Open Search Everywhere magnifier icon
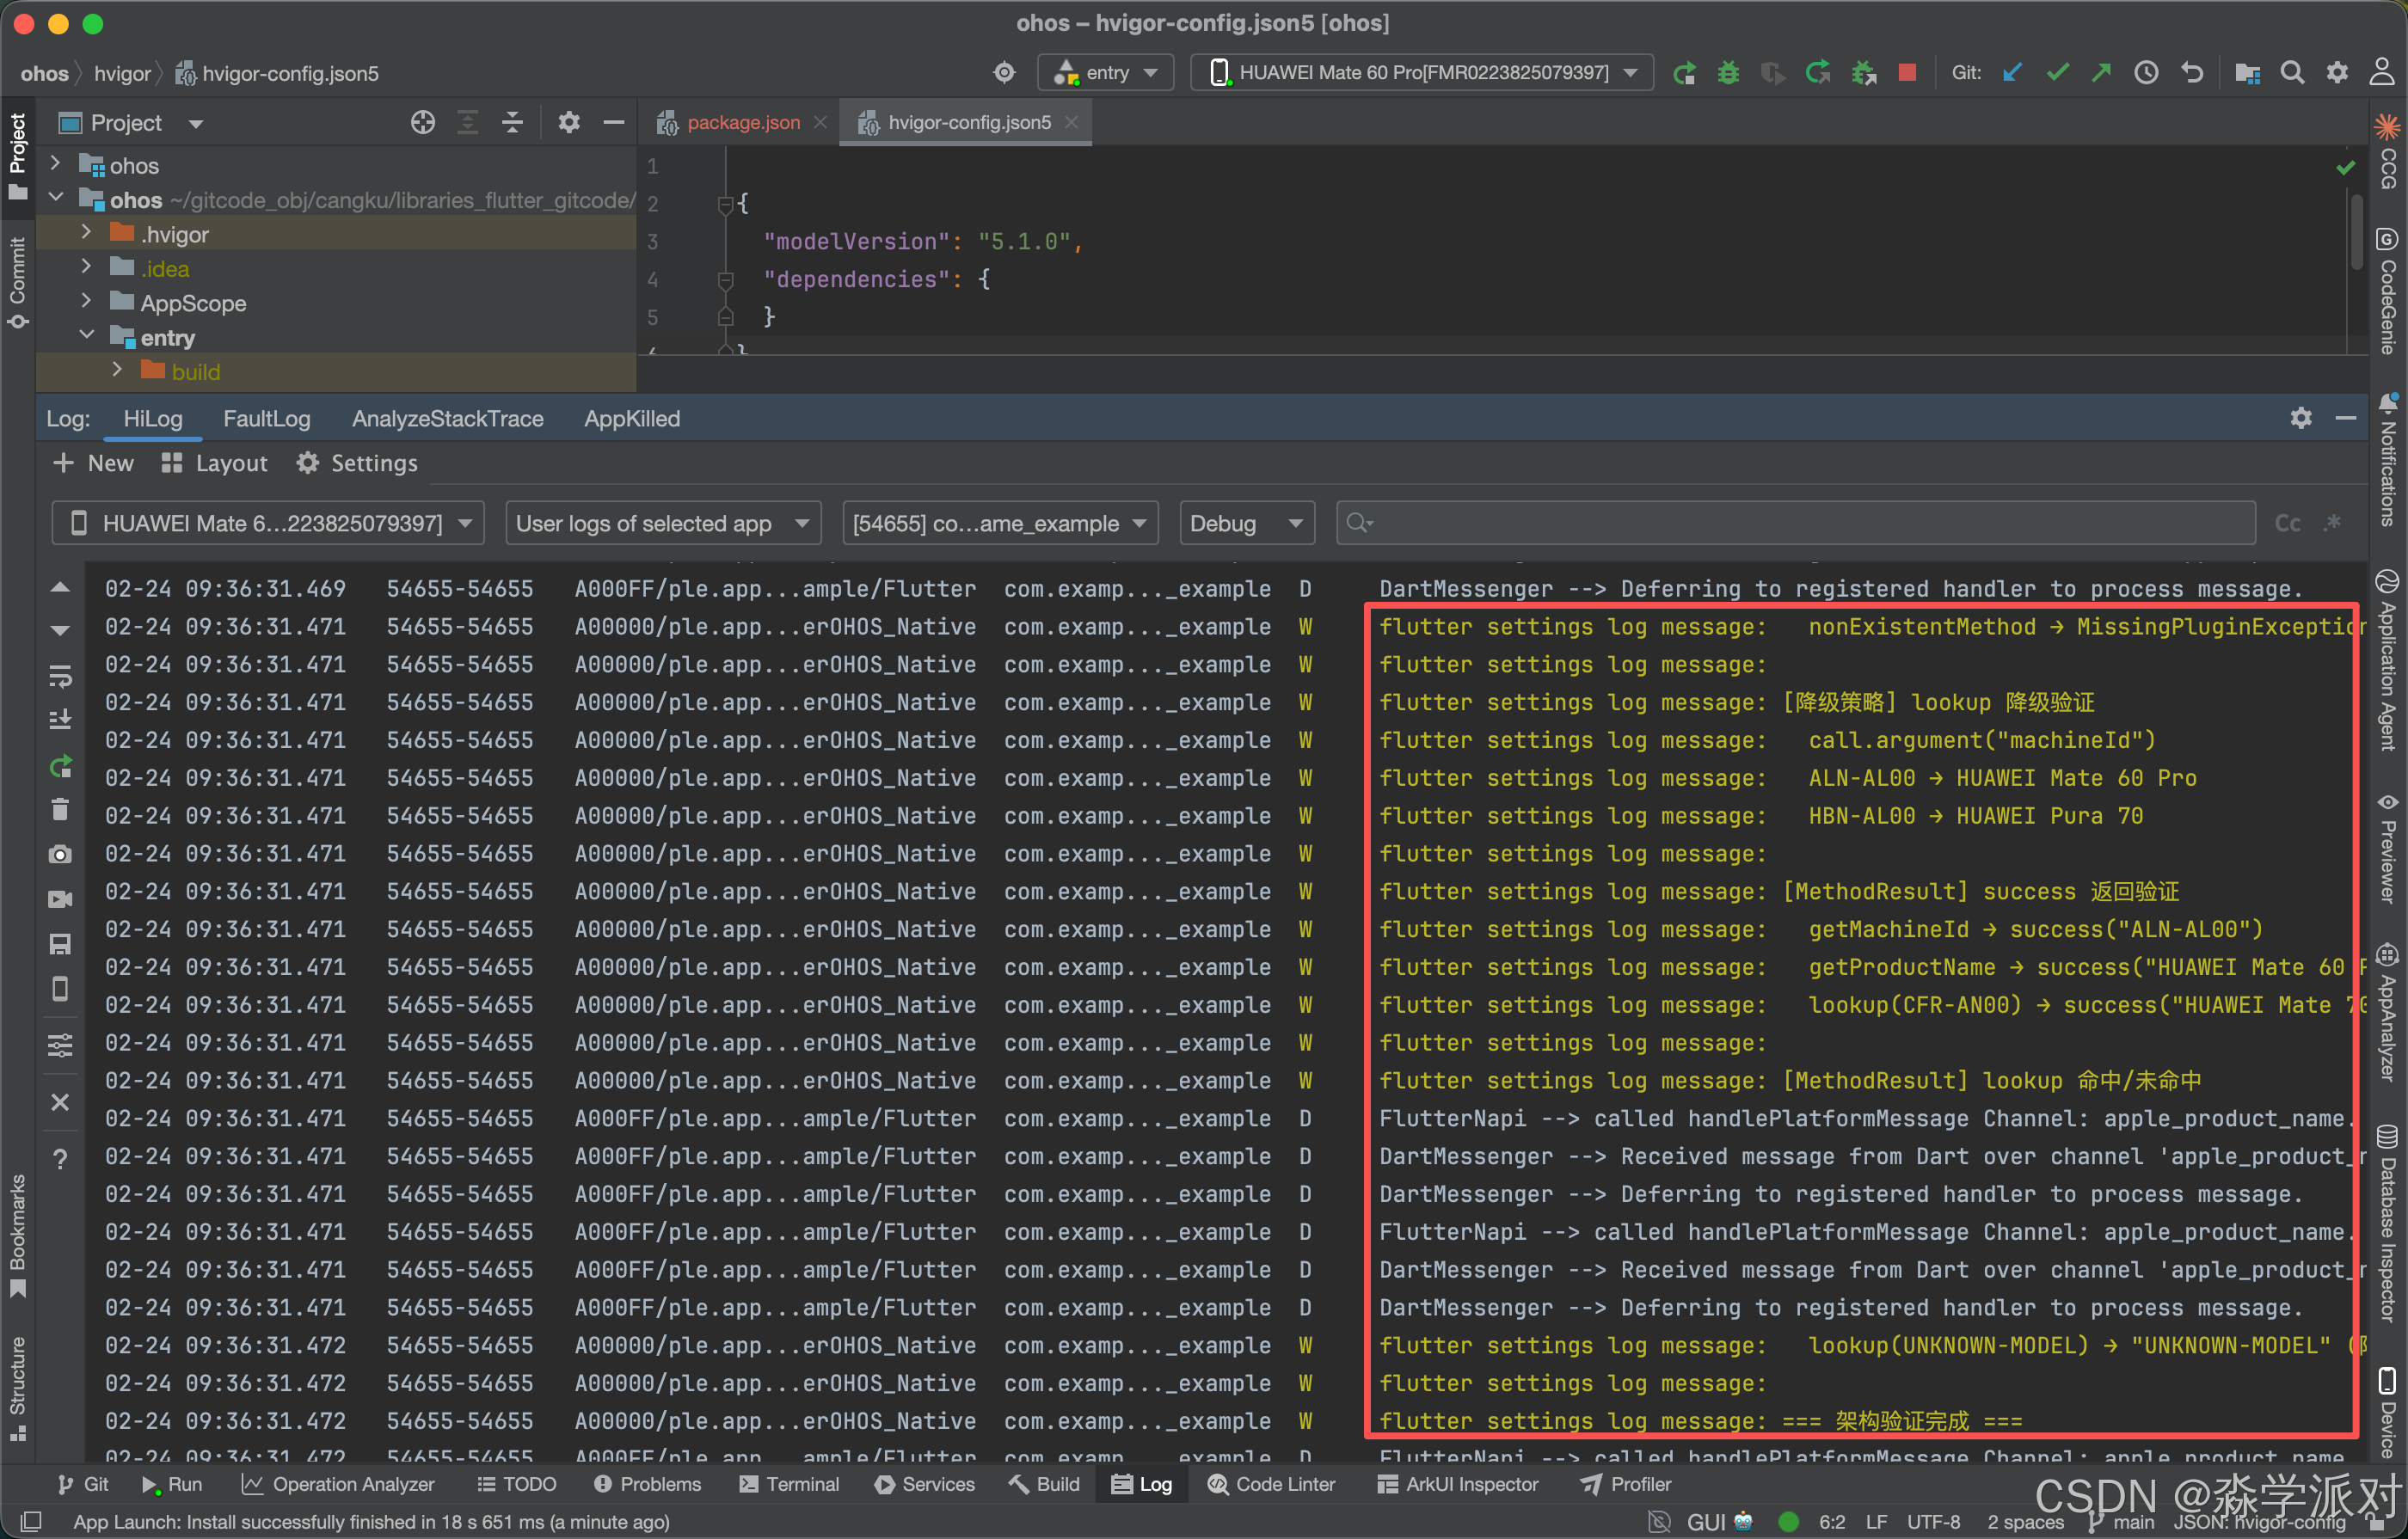 (x=2292, y=73)
